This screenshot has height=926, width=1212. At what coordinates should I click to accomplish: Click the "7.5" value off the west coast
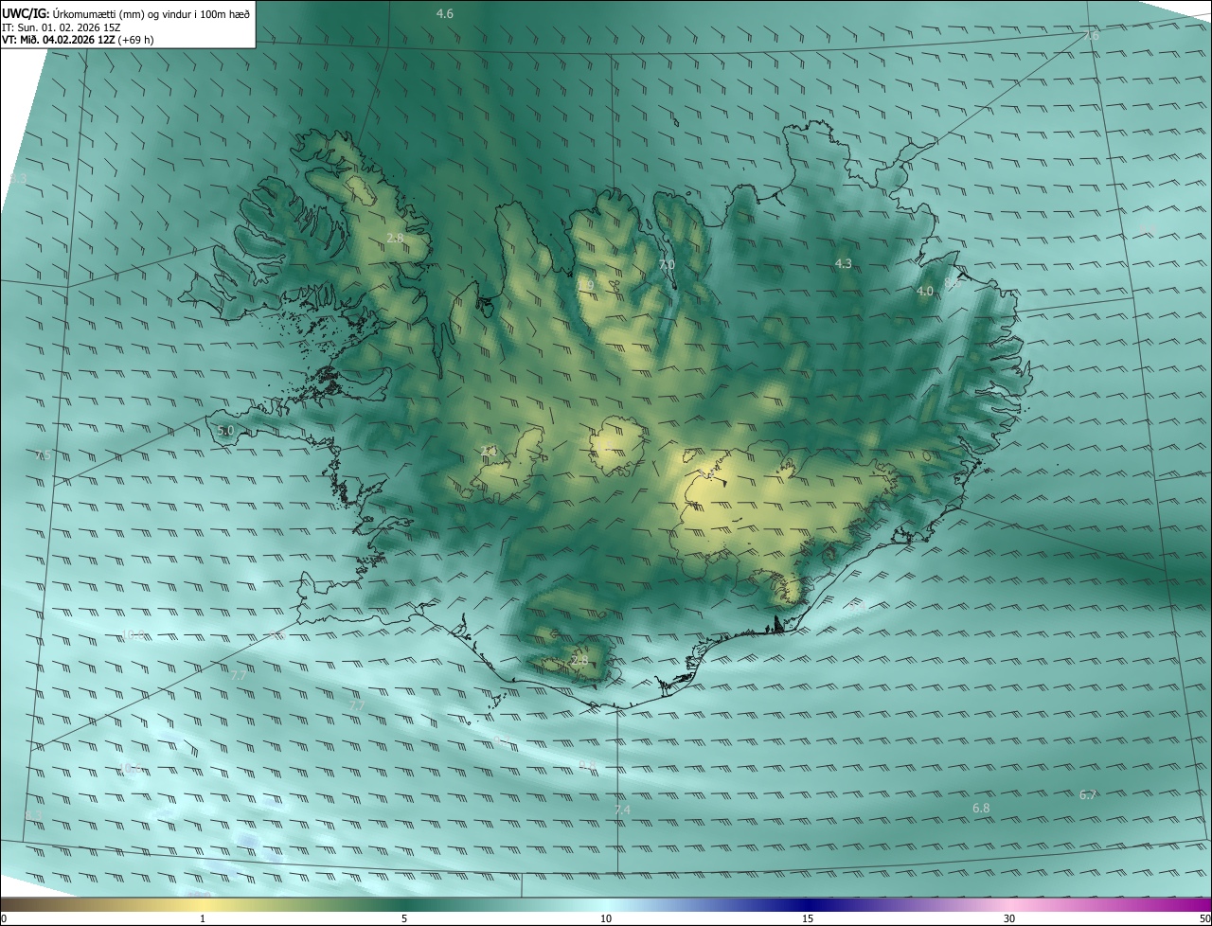pyautogui.click(x=43, y=455)
